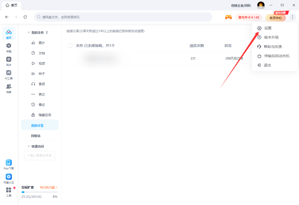Viewport: 299px width, 205px height.
Task: Click the 版本升级 up-arrow icon
Action: click(x=259, y=37)
